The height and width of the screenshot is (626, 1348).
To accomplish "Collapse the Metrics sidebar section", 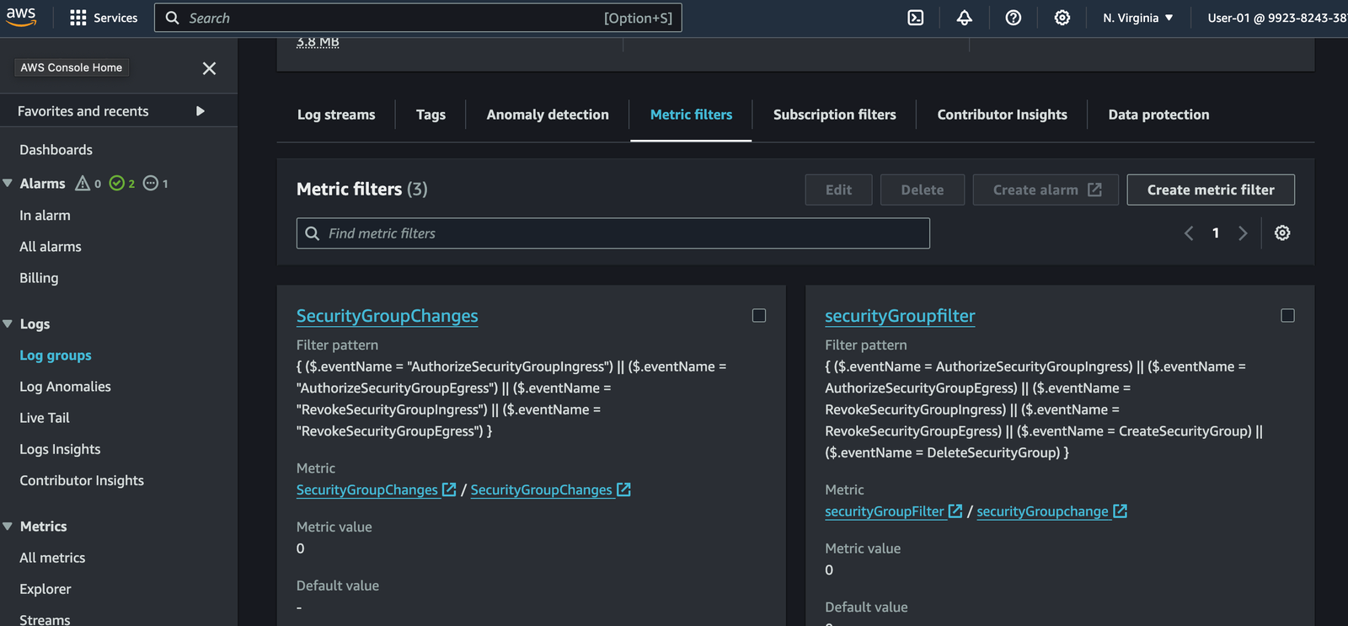I will tap(8, 527).
